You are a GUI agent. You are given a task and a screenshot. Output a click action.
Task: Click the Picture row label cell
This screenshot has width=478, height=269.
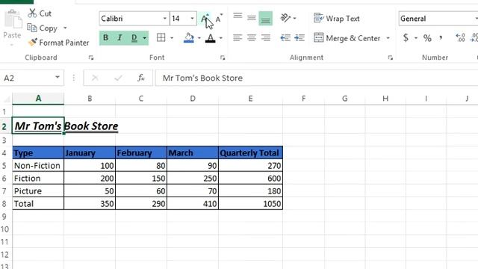click(38, 191)
